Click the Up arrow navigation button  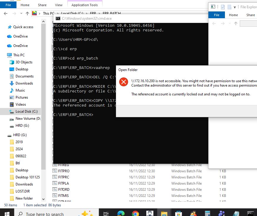pyautogui.click(x=27, y=13)
